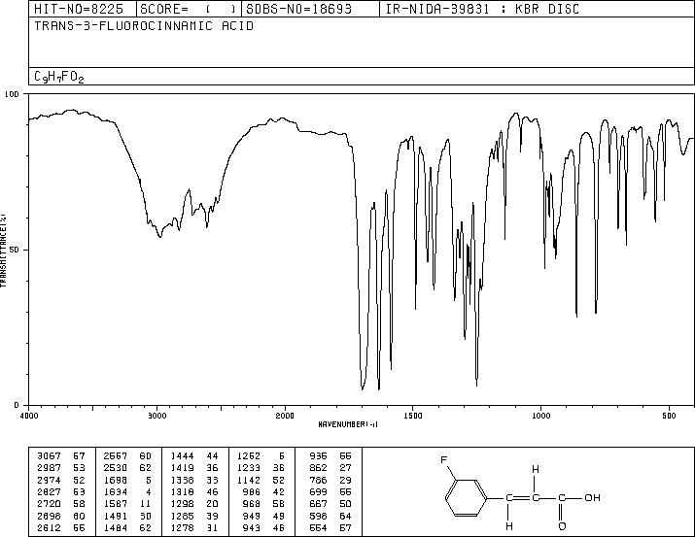Viewport: 695px width, 537px height.
Task: Select peak 699 in the peak table
Action: [x=318, y=491]
